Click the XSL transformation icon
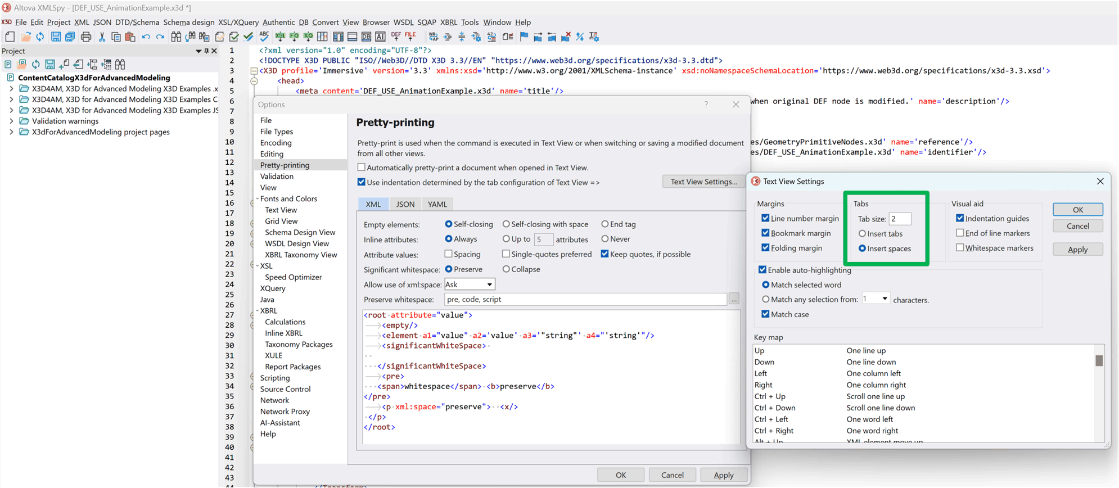The width and height of the screenshot is (1119, 488). (x=280, y=37)
